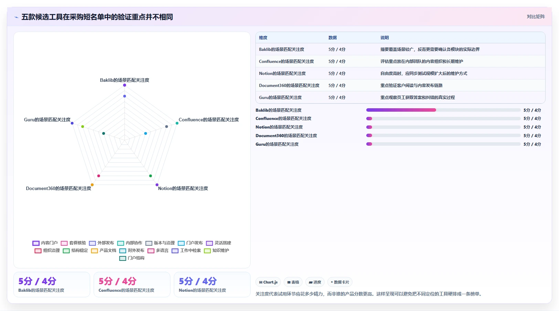Click the lime green point on Guru axis

83,126
